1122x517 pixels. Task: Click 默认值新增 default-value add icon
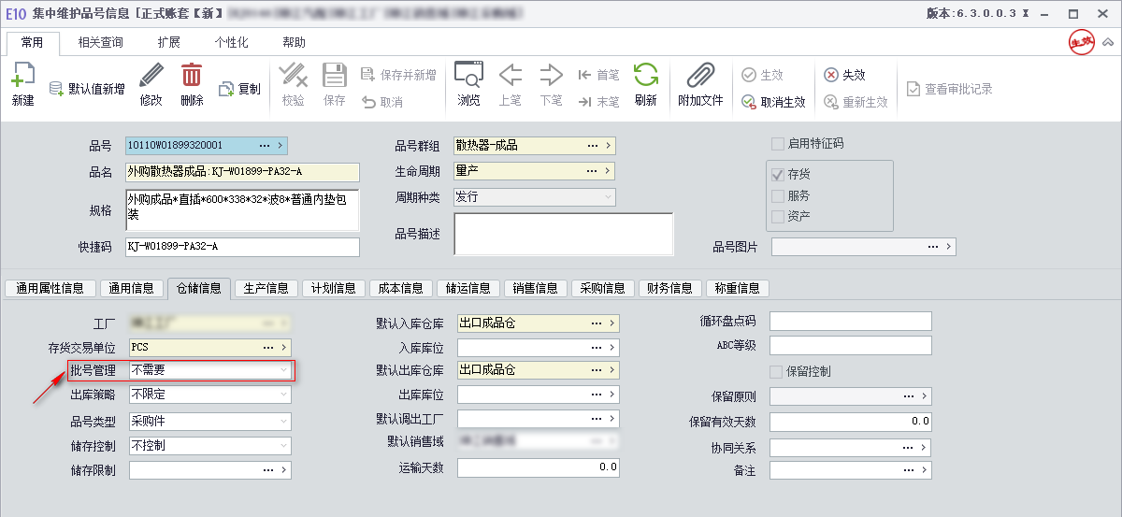[x=56, y=89]
